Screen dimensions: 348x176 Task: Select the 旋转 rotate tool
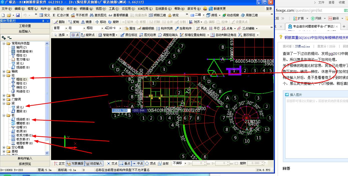click(113, 22)
